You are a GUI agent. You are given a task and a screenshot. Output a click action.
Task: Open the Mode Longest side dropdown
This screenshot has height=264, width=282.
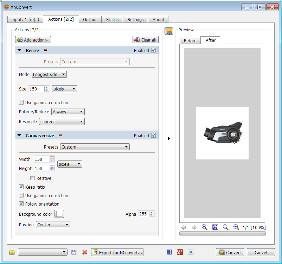(49, 74)
